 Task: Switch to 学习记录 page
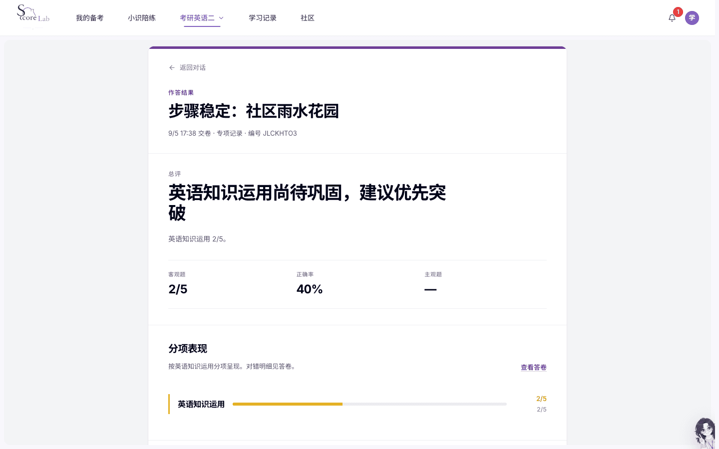(263, 18)
